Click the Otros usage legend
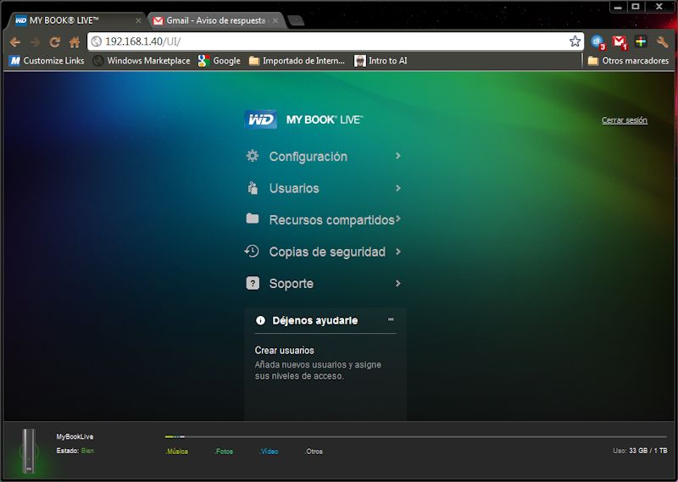The image size is (678, 482). point(314,452)
